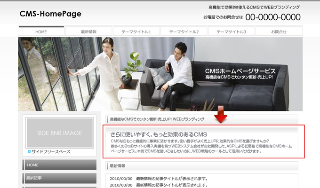Select the テーマタイトル2 navigation tab

[x=184, y=31]
